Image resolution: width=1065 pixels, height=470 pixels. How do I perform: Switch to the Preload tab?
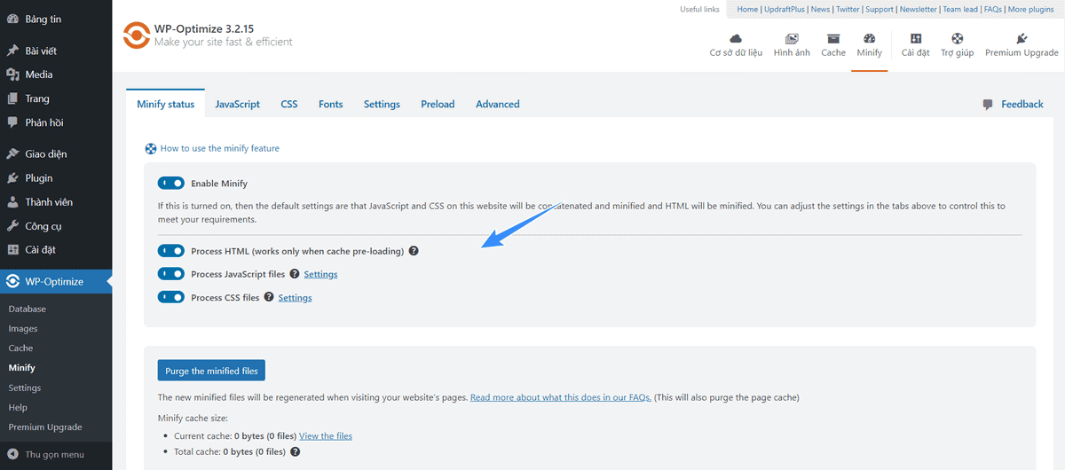(x=438, y=104)
